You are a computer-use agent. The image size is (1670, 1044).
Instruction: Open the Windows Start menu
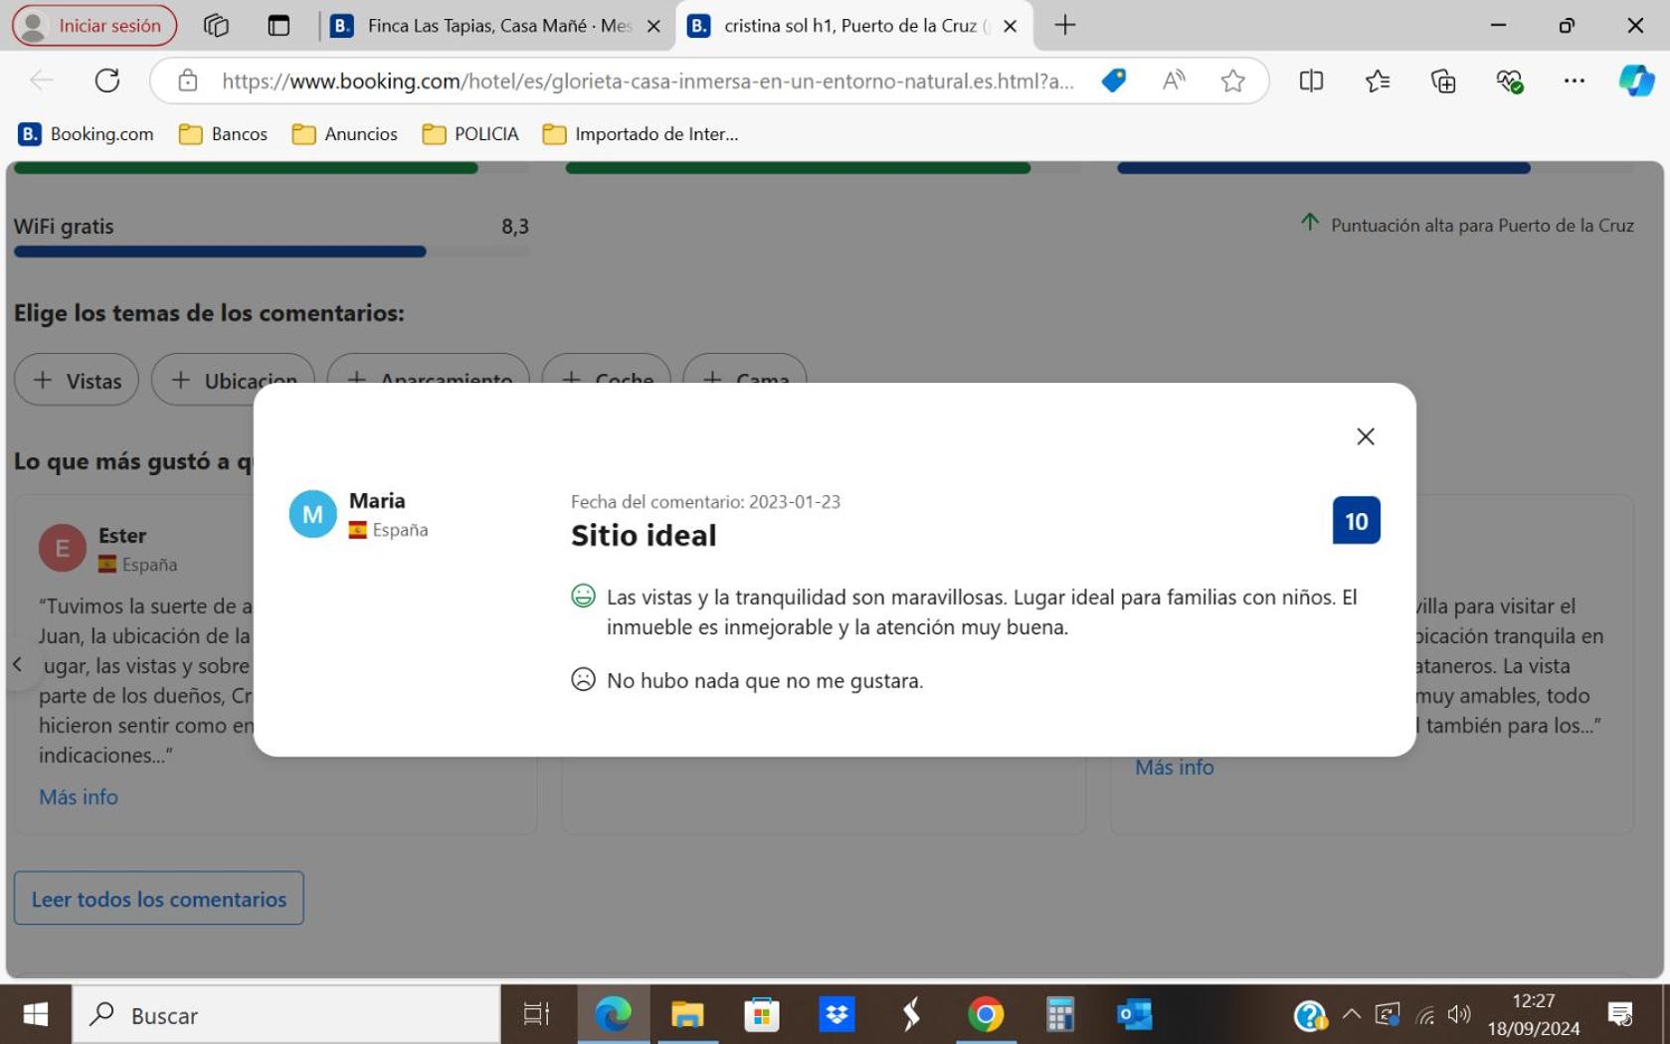(x=36, y=1014)
